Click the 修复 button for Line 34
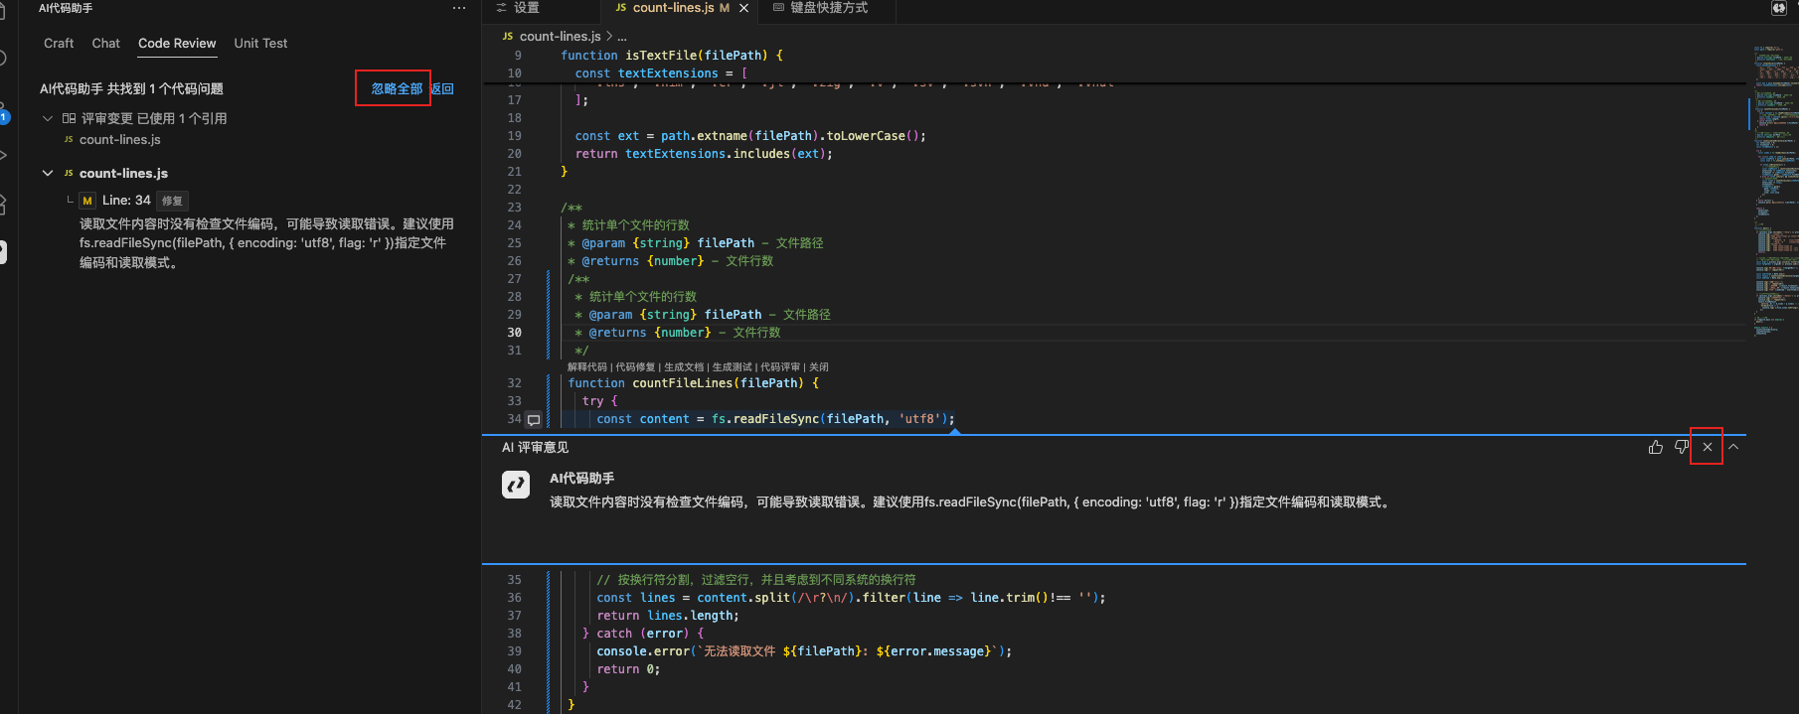 coord(172,201)
